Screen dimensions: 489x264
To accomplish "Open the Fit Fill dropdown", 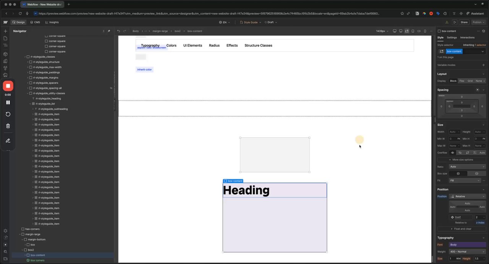I will (465, 180).
